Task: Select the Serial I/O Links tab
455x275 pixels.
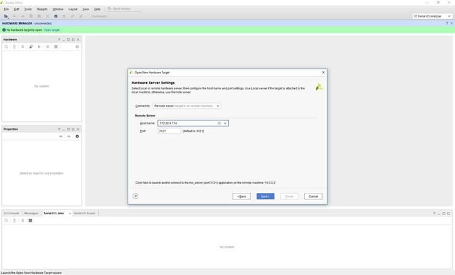Action: click(x=54, y=213)
